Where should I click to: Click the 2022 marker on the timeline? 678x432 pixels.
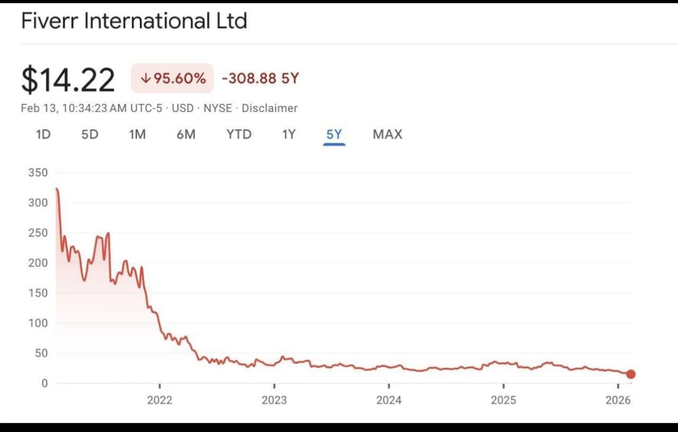[x=159, y=400]
